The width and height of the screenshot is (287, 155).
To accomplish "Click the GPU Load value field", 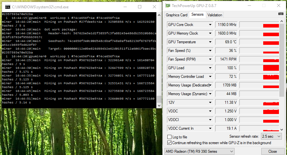I will 226,68.
